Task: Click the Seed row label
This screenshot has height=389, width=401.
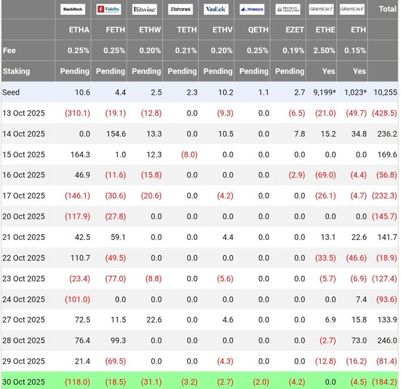Action: tap(11, 93)
